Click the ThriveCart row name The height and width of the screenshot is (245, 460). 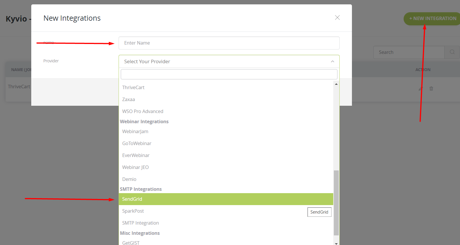(x=19, y=87)
